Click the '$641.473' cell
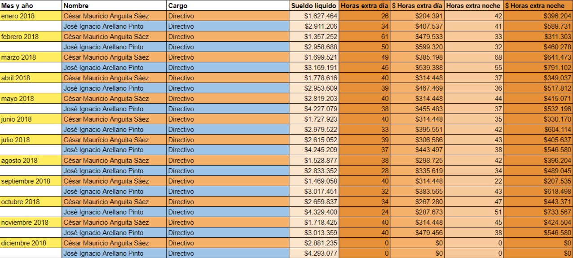 (x=538, y=57)
